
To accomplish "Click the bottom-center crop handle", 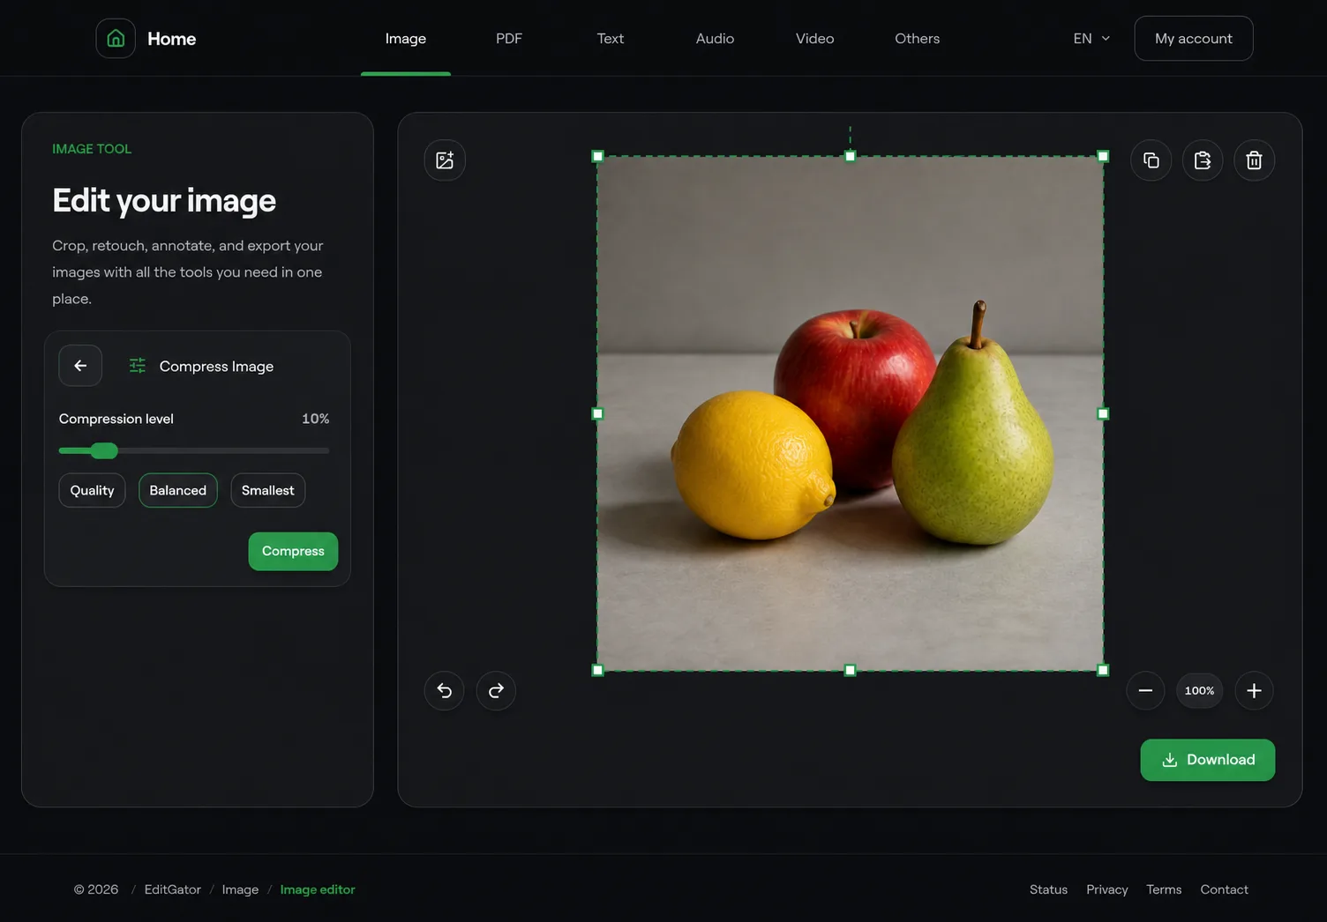I will 851,671.
